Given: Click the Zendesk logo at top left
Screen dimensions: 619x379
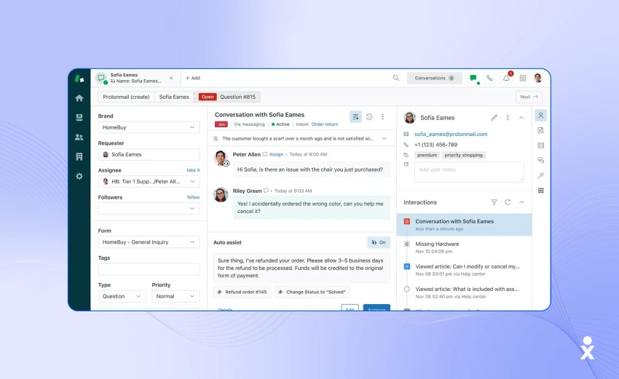Looking at the screenshot, I should (x=79, y=79).
